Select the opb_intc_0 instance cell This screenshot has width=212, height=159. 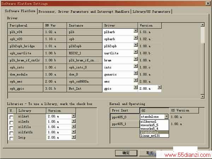pos(84,67)
